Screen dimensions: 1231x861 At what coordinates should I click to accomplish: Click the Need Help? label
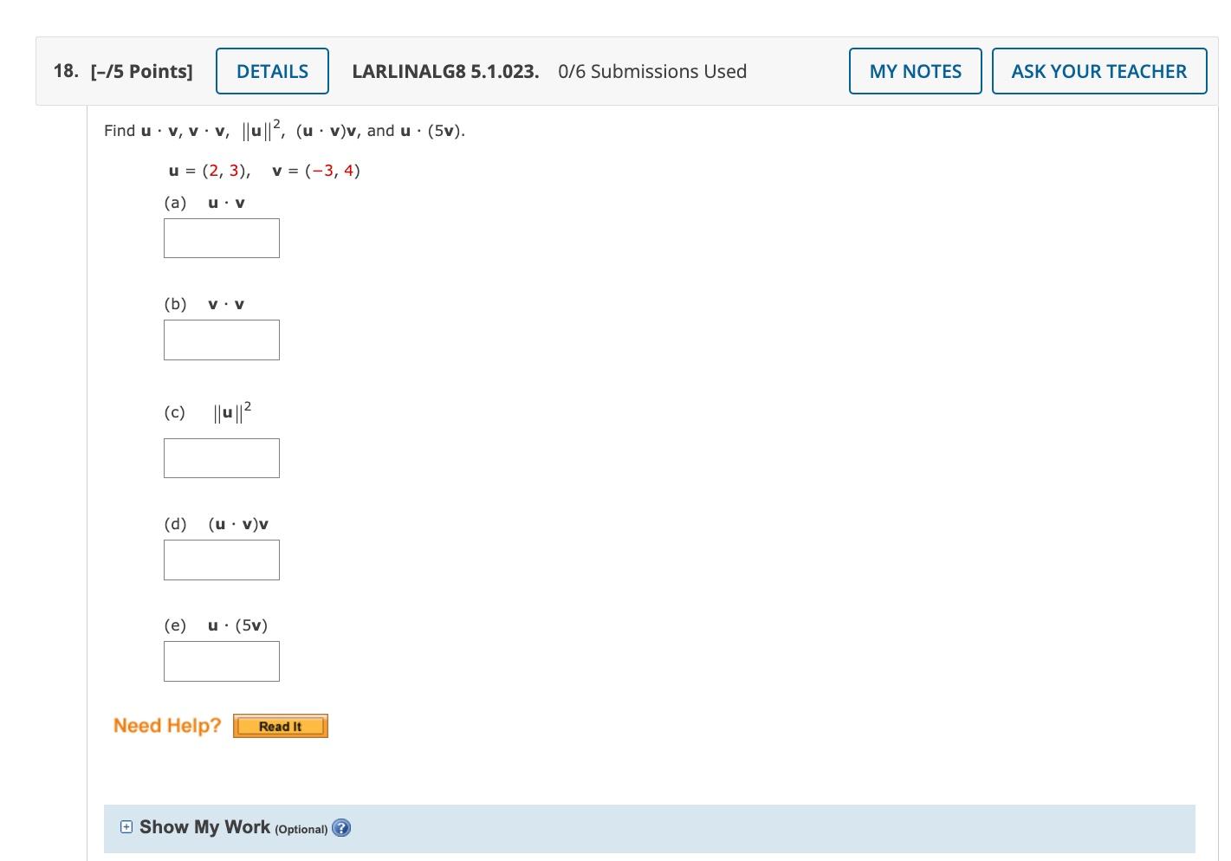166,725
